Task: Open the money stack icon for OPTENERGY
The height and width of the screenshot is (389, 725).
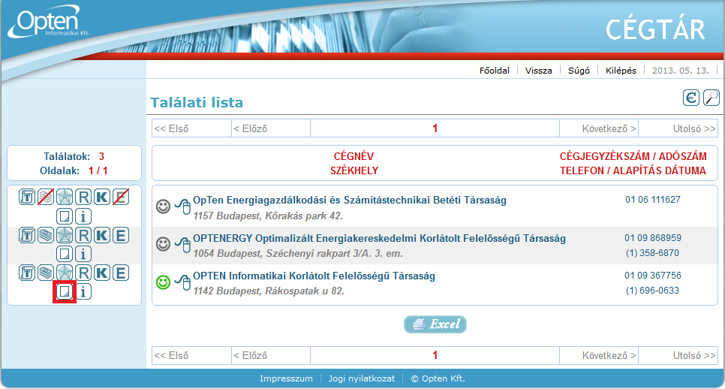Action: coord(45,236)
